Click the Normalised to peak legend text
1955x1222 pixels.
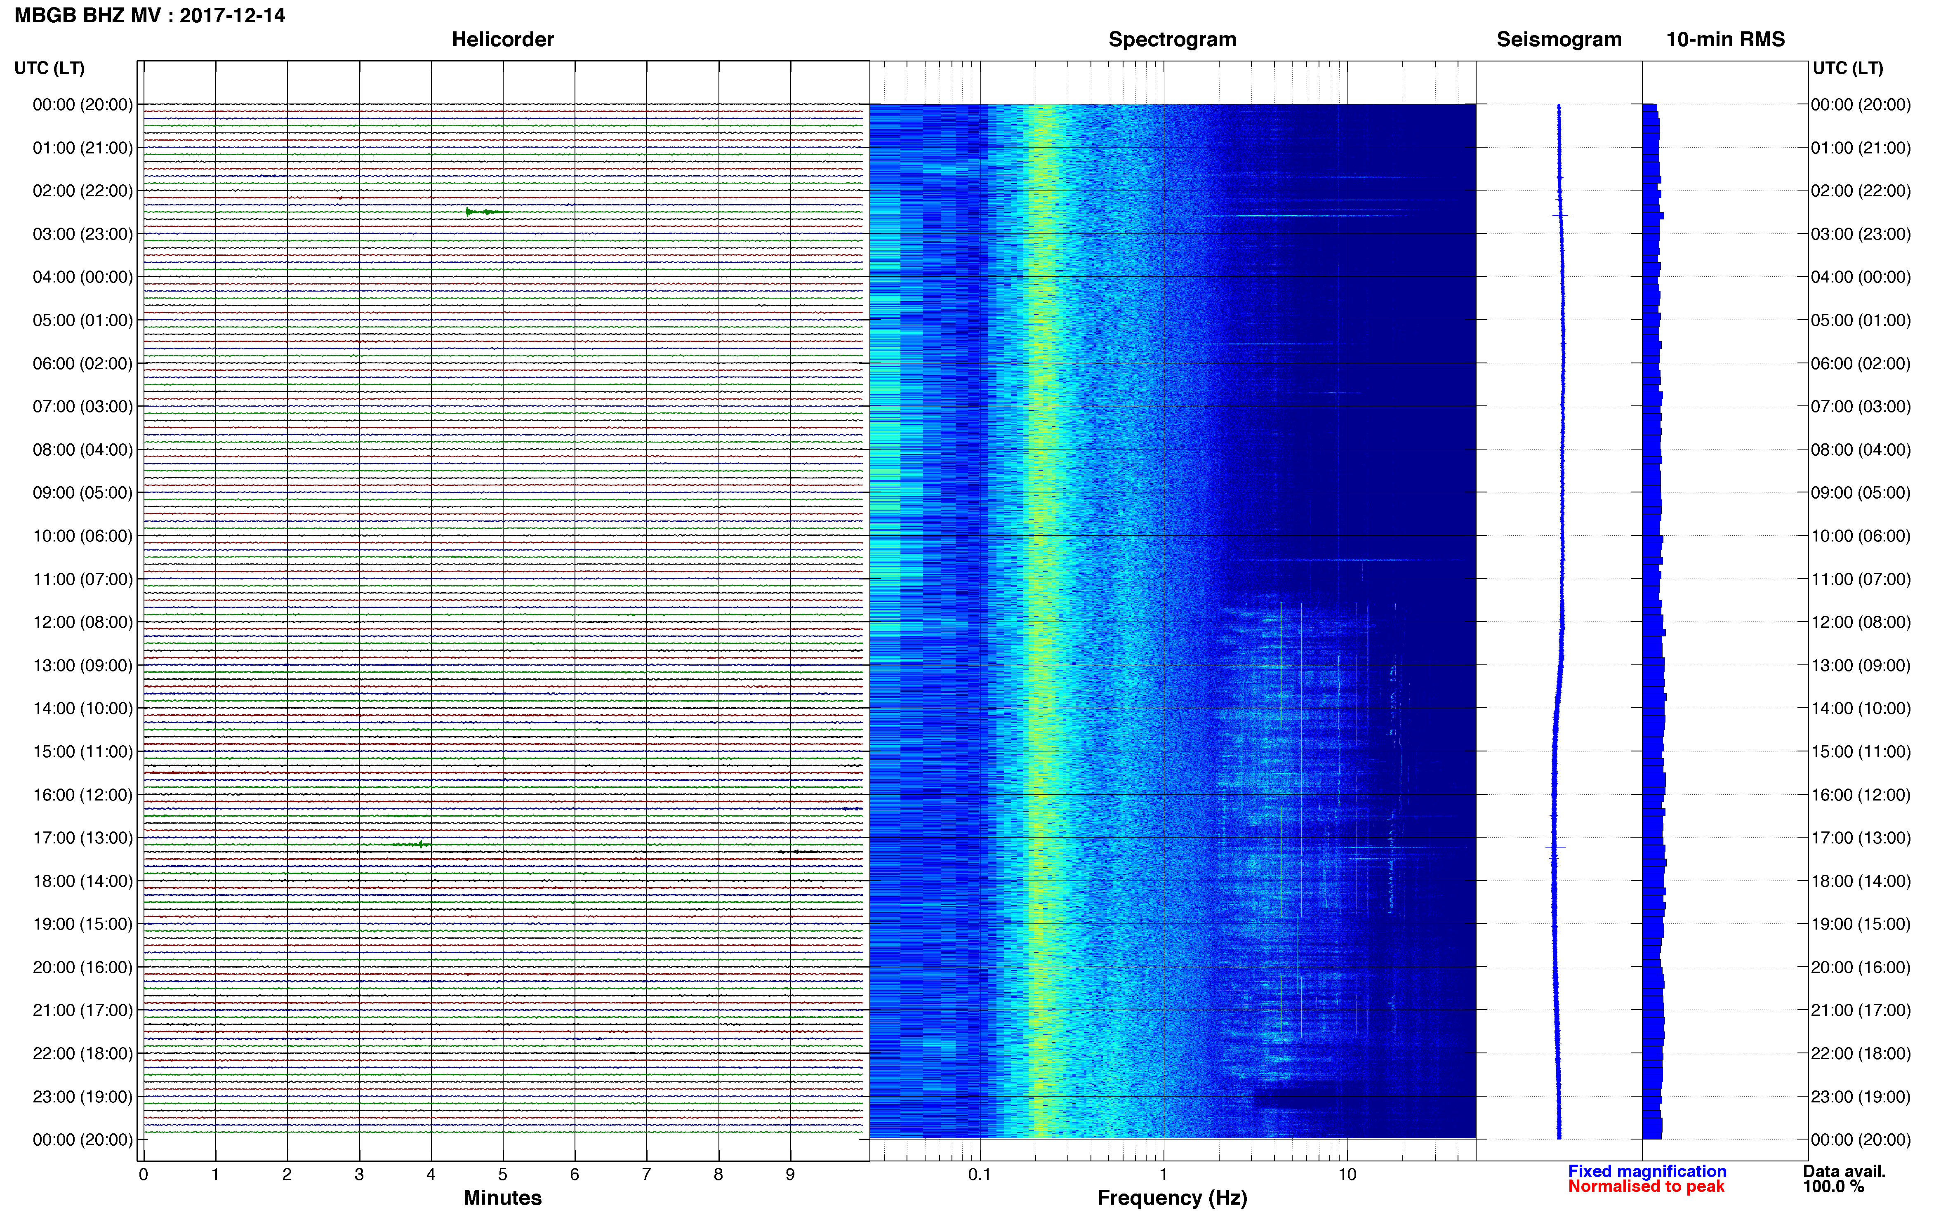pyautogui.click(x=1646, y=1187)
